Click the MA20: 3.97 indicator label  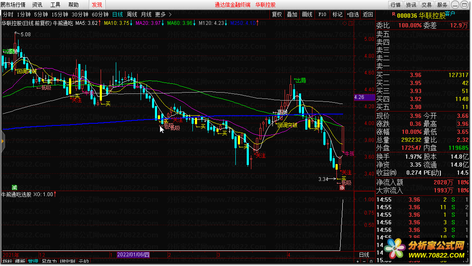[149, 23]
